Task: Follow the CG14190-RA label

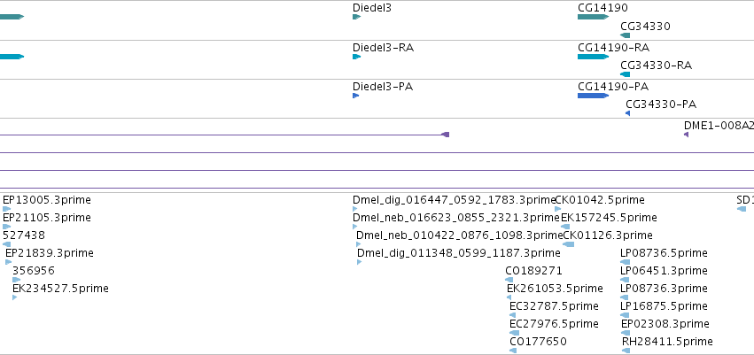Action: click(614, 48)
